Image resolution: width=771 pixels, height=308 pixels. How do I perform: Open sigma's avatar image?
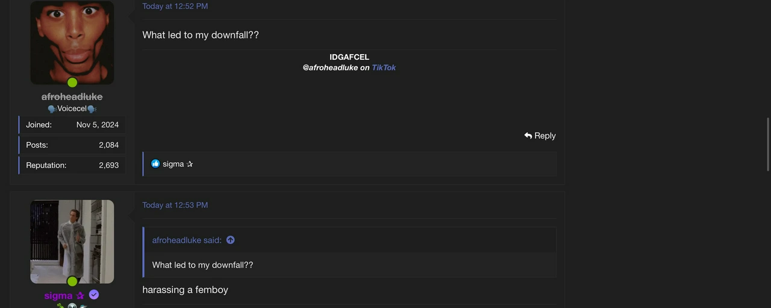[72, 242]
